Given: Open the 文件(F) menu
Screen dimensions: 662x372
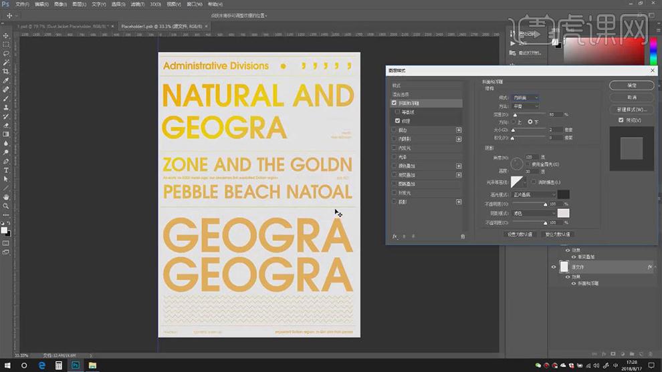Looking at the screenshot, I should (x=21, y=4).
